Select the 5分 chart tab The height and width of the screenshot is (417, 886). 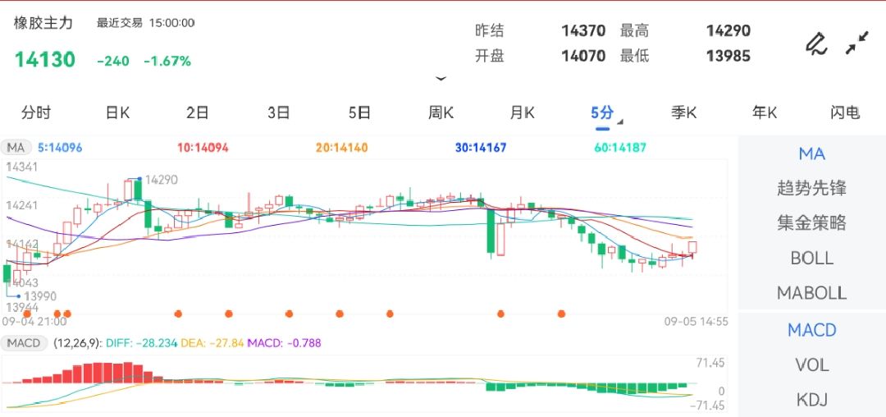pos(602,112)
